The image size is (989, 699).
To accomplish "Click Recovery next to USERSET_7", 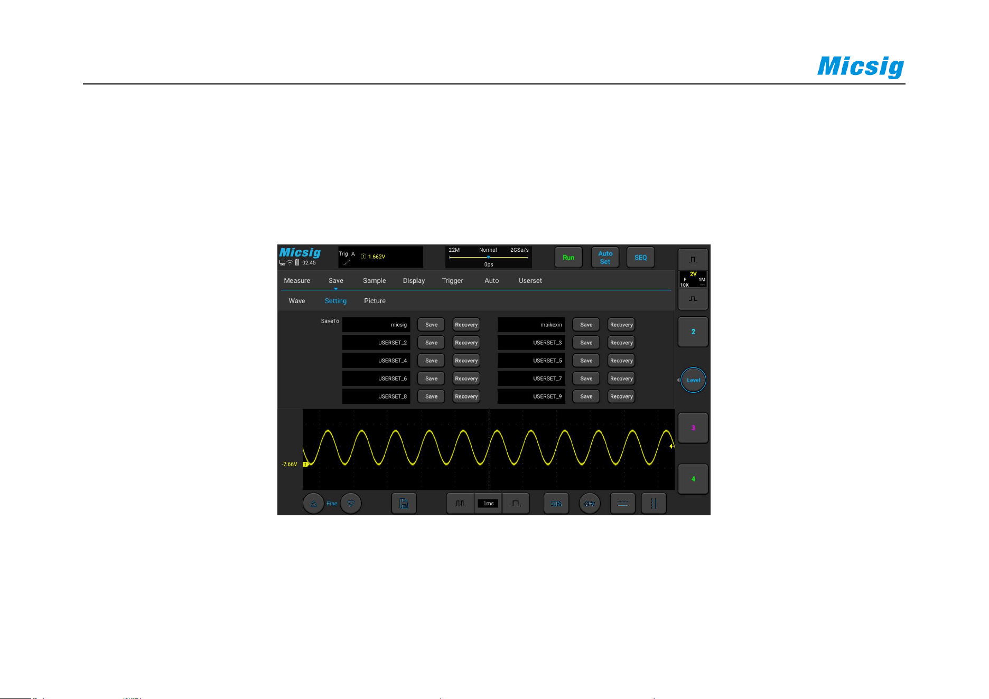I will point(621,379).
